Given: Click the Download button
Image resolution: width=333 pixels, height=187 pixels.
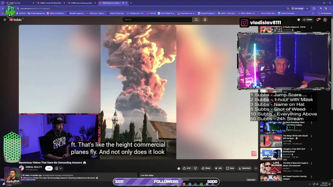Looking at the screenshot, I should click(244, 168).
